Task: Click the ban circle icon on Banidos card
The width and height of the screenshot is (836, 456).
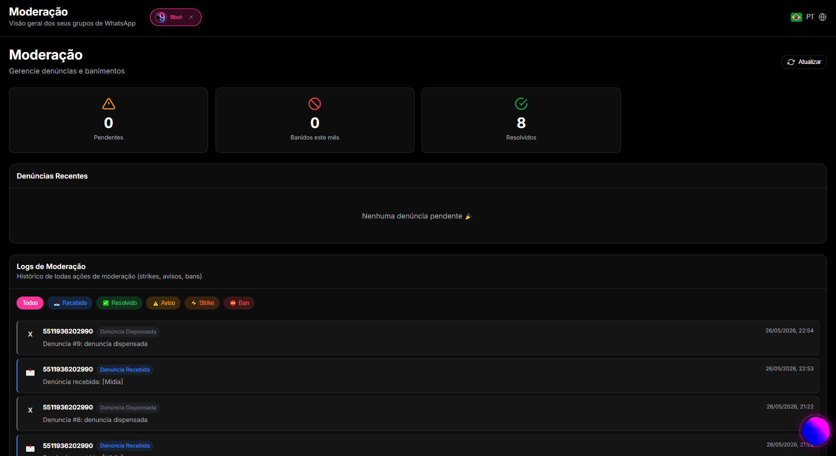Action: coord(314,103)
